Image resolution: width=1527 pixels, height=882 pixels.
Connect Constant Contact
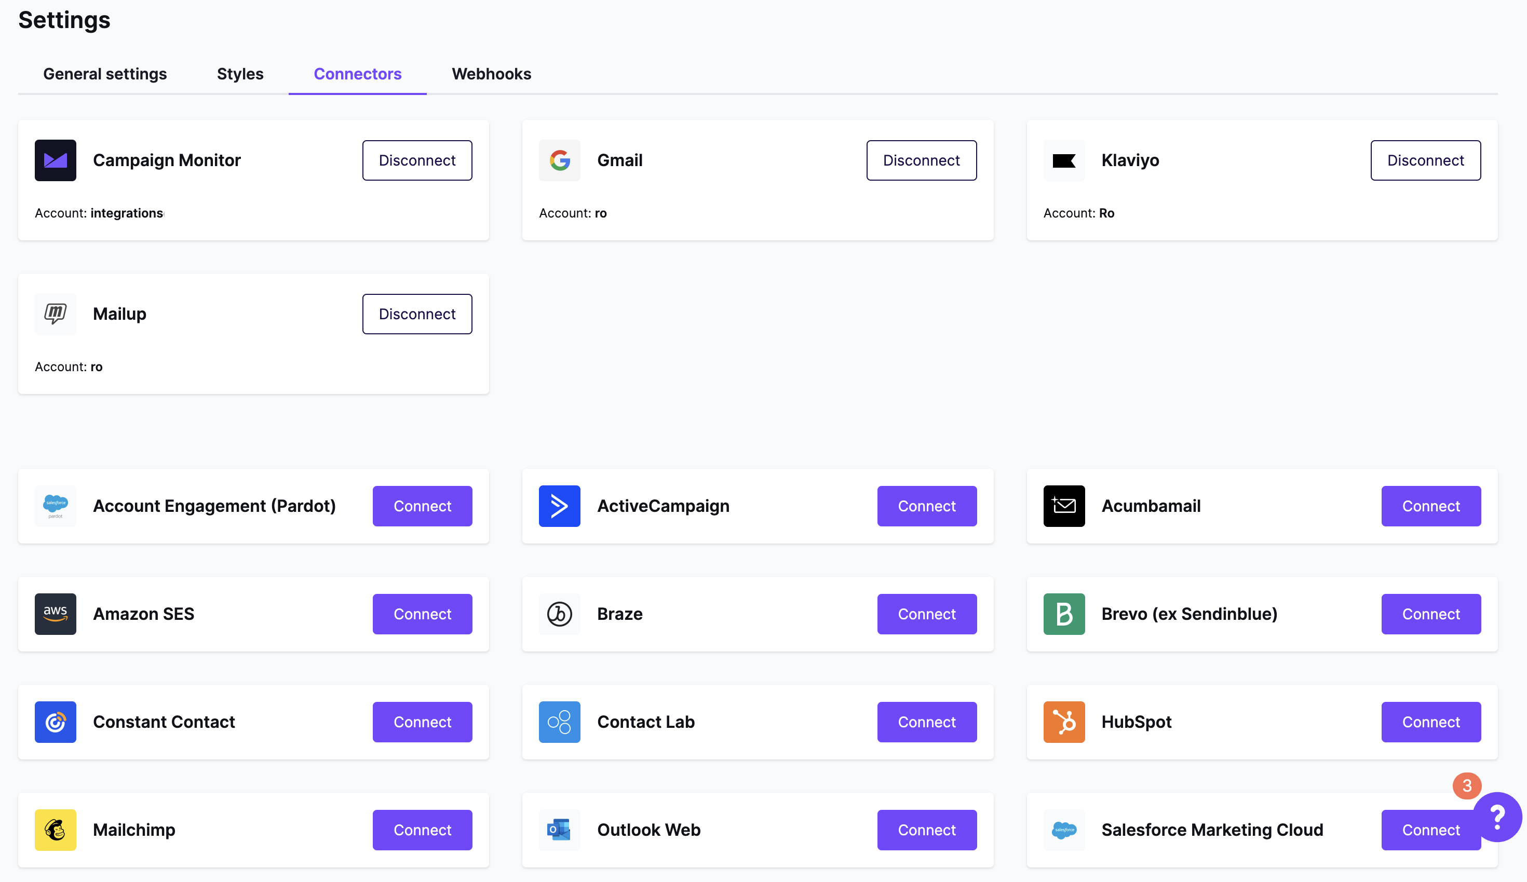coord(422,722)
